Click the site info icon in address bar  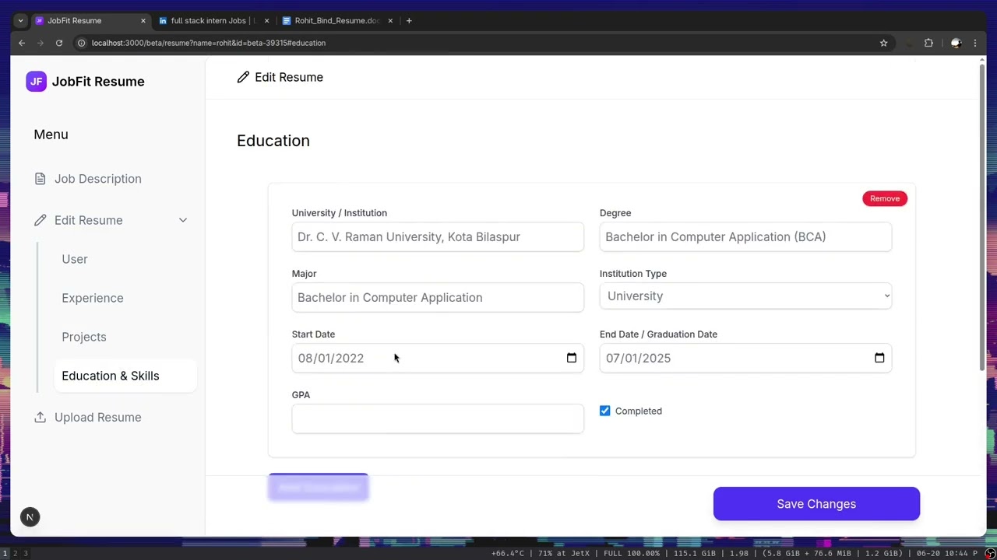[81, 43]
